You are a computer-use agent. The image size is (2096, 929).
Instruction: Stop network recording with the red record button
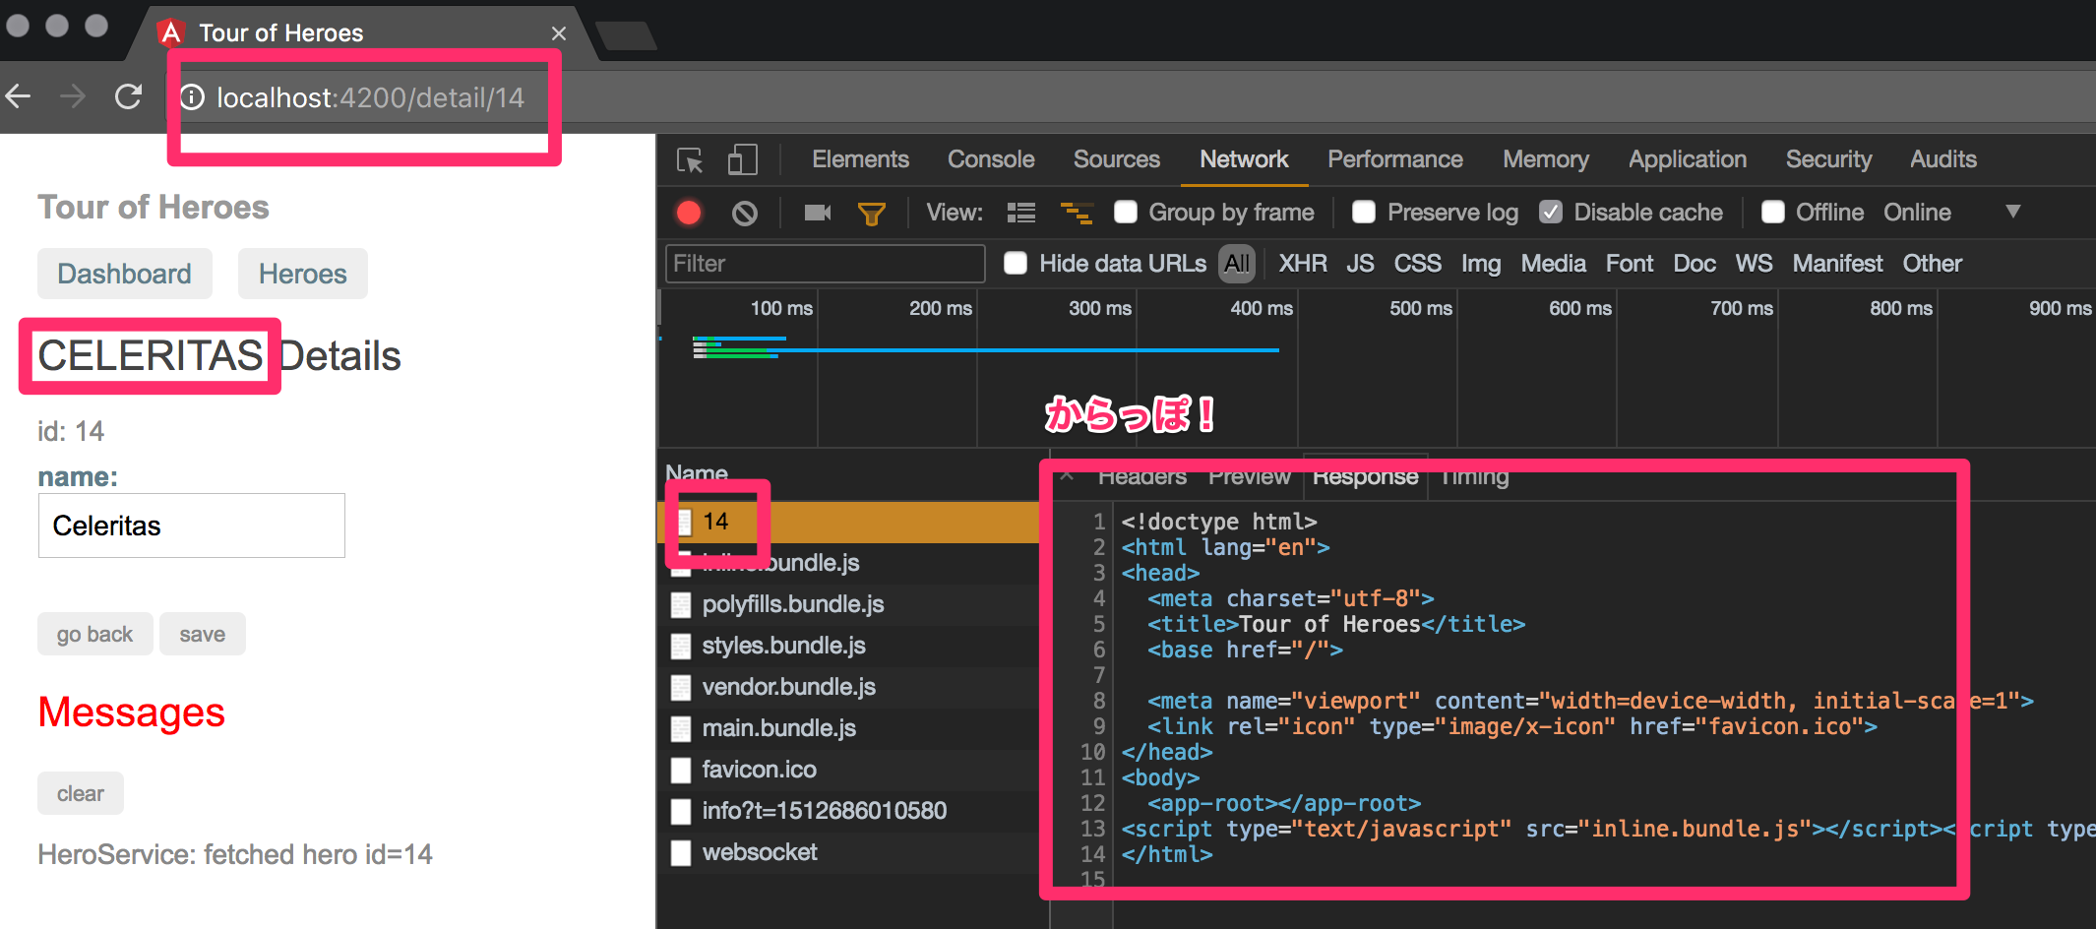(x=689, y=213)
